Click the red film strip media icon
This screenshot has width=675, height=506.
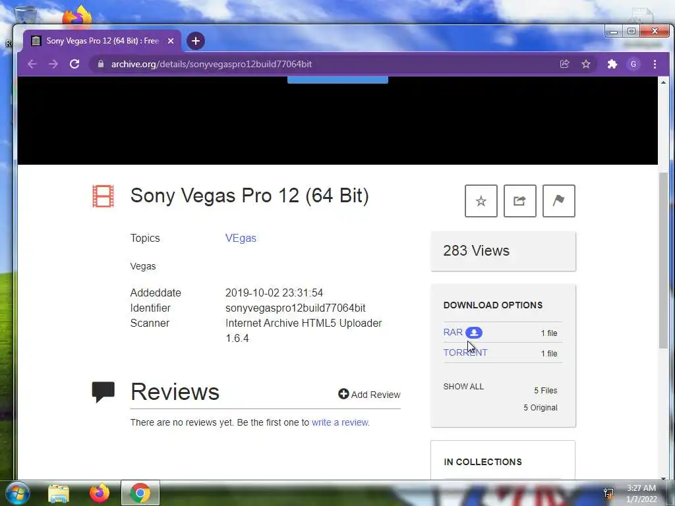point(103,196)
